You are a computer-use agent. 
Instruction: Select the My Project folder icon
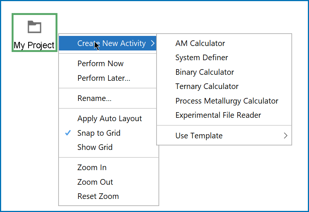(35, 27)
